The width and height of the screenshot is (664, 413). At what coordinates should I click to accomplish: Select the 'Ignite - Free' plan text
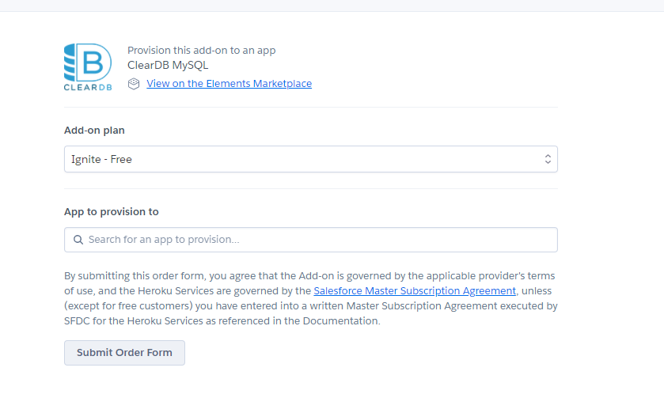(101, 159)
